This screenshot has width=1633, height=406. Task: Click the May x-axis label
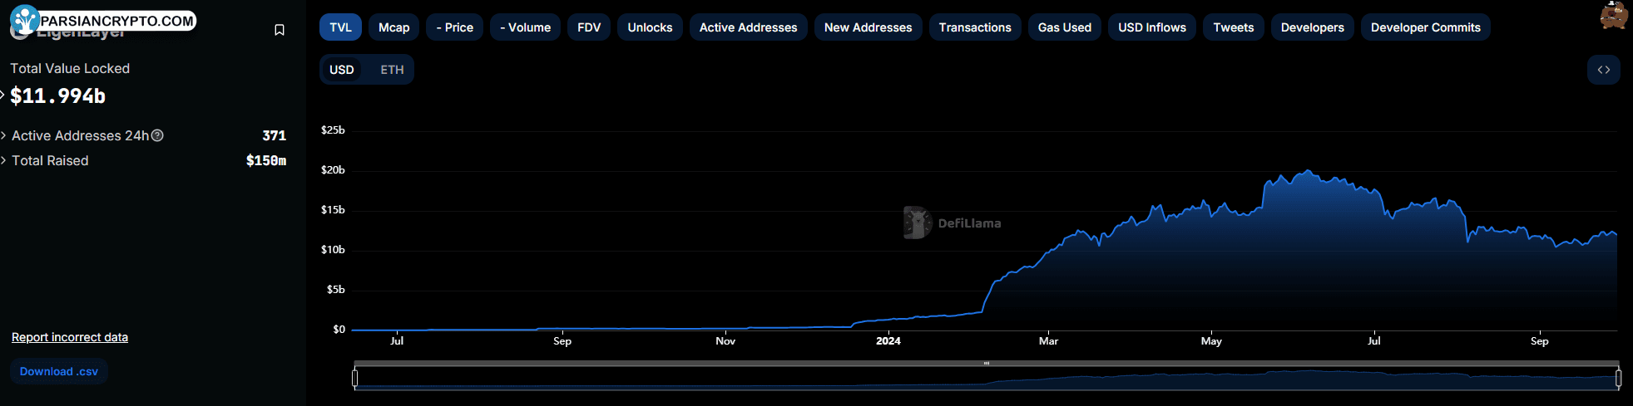(1211, 340)
